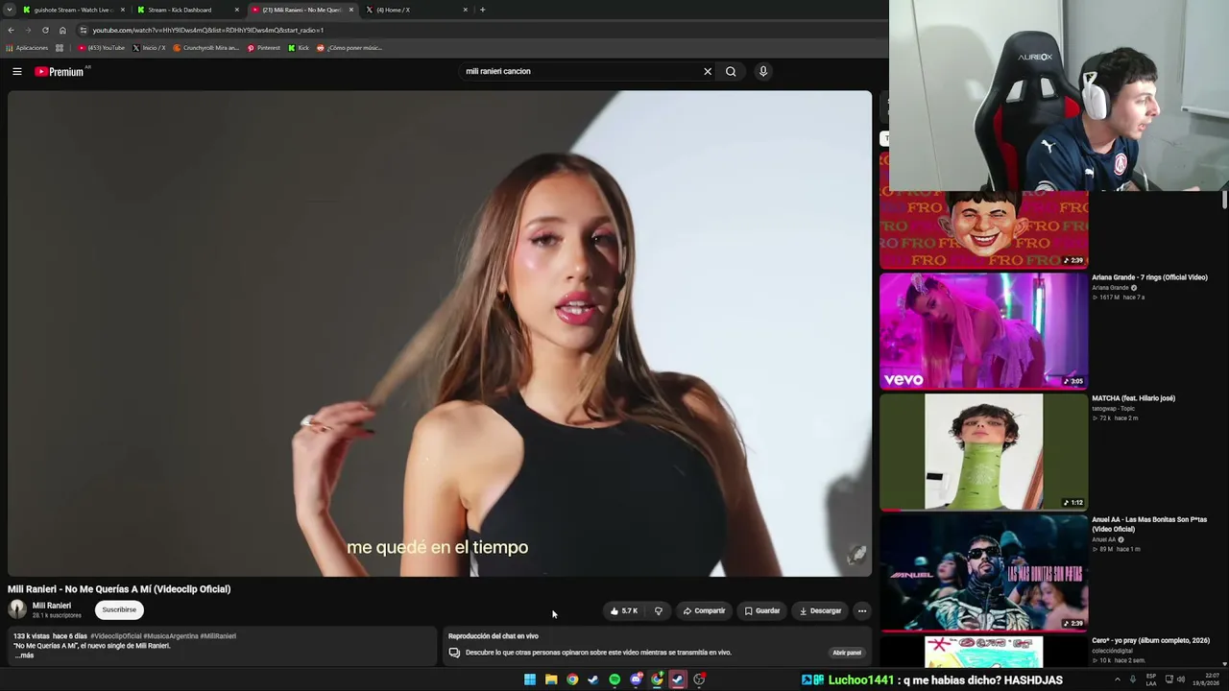Open live chat replay with Abrir panel
1229x691 pixels.
click(847, 653)
